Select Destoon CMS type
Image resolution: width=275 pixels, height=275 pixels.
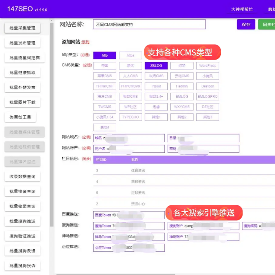[208, 86]
